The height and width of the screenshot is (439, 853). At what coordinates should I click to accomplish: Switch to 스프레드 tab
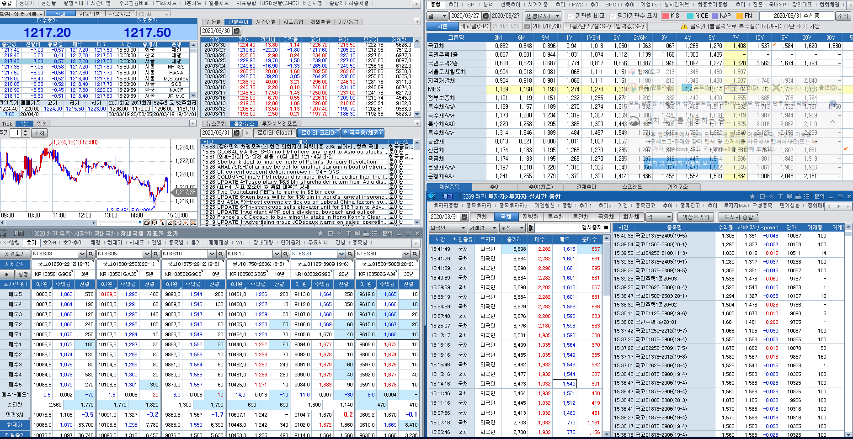coord(632,187)
